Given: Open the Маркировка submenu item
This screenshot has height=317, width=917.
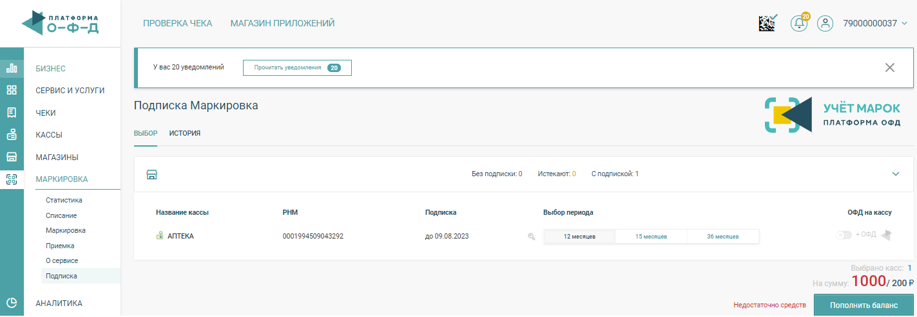Looking at the screenshot, I should (66, 230).
